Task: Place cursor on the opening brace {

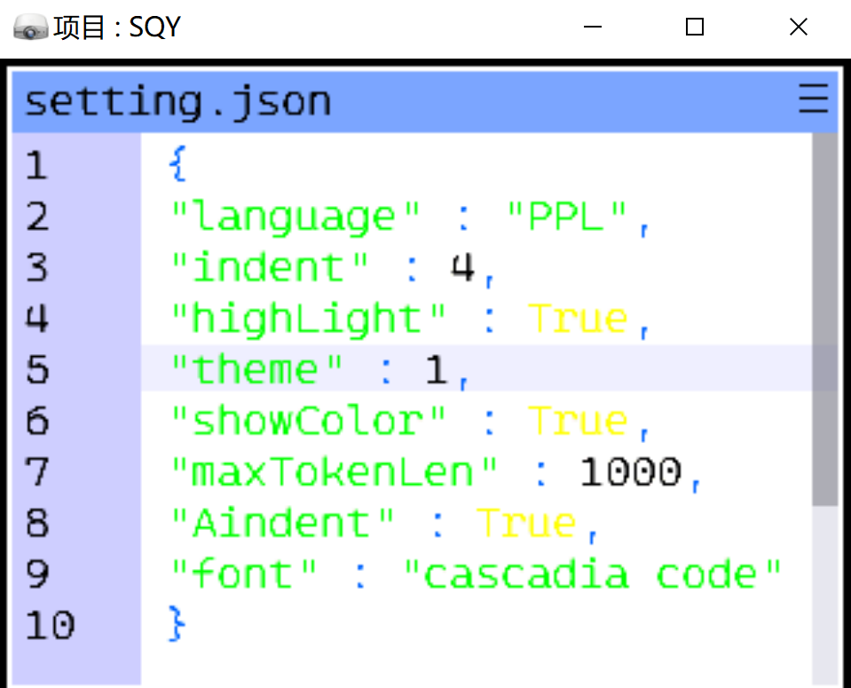Action: (177, 163)
